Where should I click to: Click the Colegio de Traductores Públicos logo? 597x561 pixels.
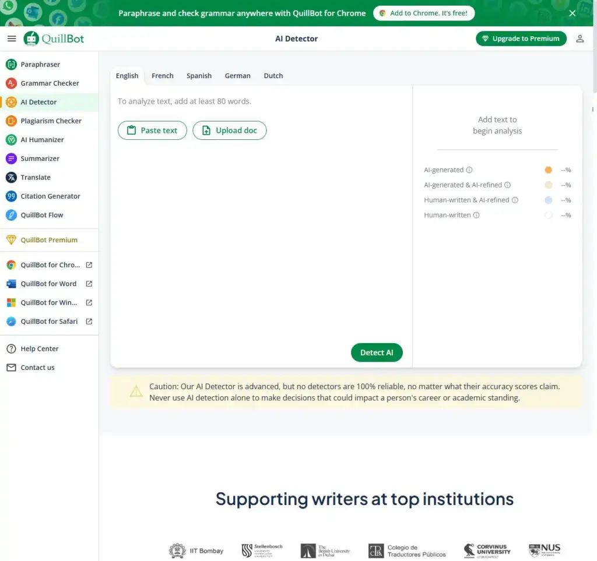[407, 551]
